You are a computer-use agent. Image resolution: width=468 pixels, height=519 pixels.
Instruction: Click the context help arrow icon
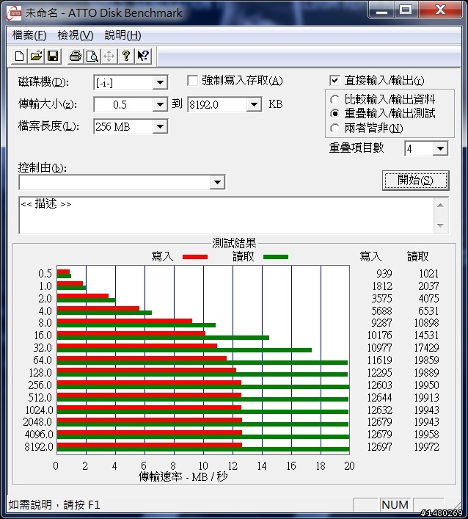pos(143,56)
